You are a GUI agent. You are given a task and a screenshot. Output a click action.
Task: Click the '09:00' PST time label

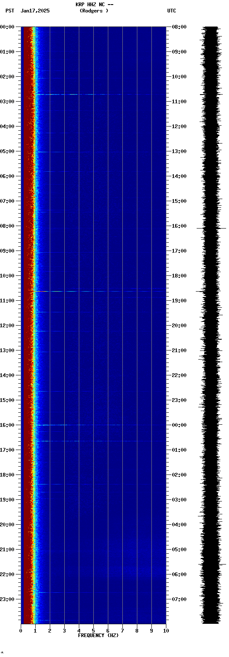pyautogui.click(x=7, y=251)
